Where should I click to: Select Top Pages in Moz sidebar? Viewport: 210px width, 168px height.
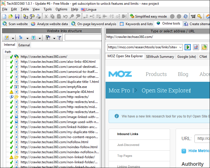tap(124, 156)
